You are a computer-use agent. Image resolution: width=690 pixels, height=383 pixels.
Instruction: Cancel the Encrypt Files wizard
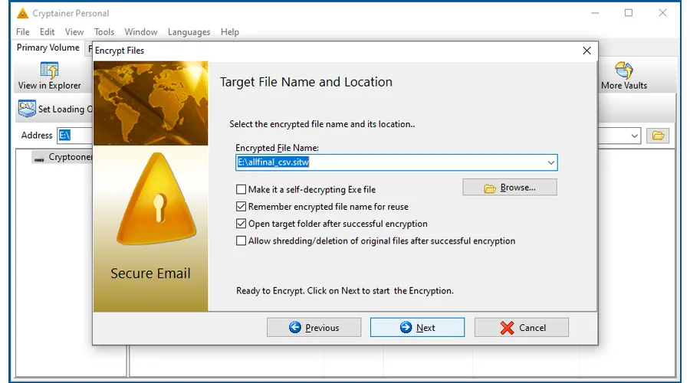(x=521, y=328)
